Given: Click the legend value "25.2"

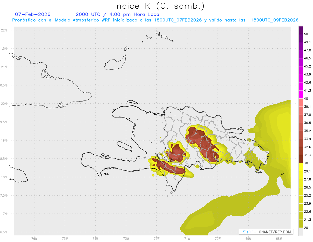Looking at the screenshot, I should tap(308, 196).
